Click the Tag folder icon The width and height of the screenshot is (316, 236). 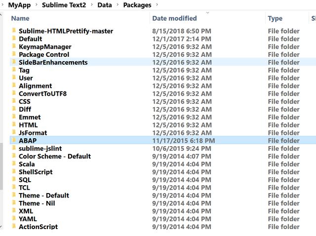point(14,70)
